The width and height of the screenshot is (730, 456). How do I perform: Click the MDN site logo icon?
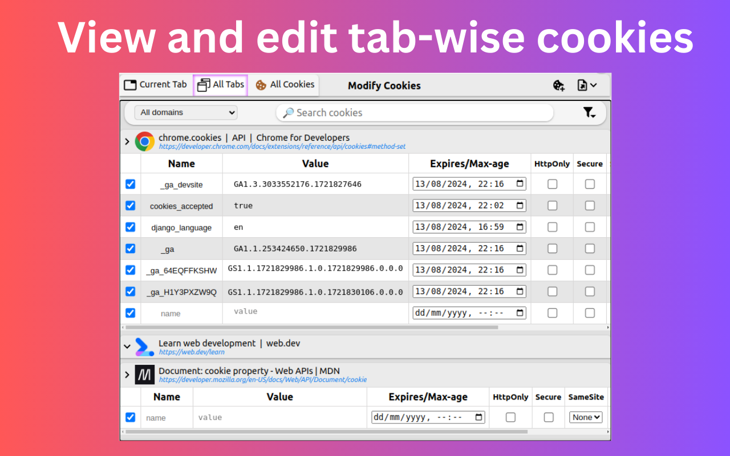coord(145,374)
